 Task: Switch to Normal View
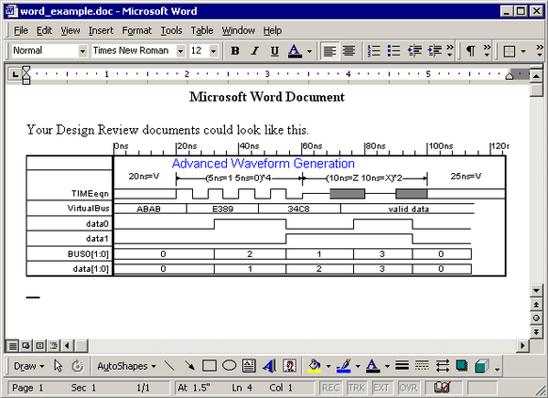click(x=12, y=346)
